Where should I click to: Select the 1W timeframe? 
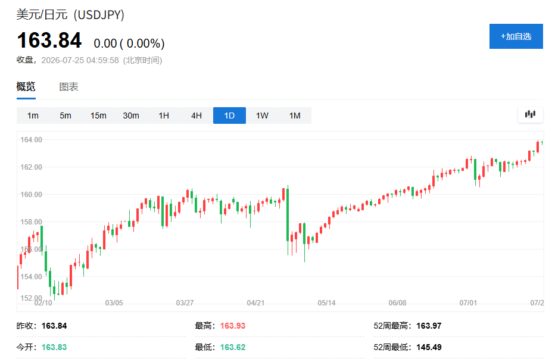click(x=262, y=115)
